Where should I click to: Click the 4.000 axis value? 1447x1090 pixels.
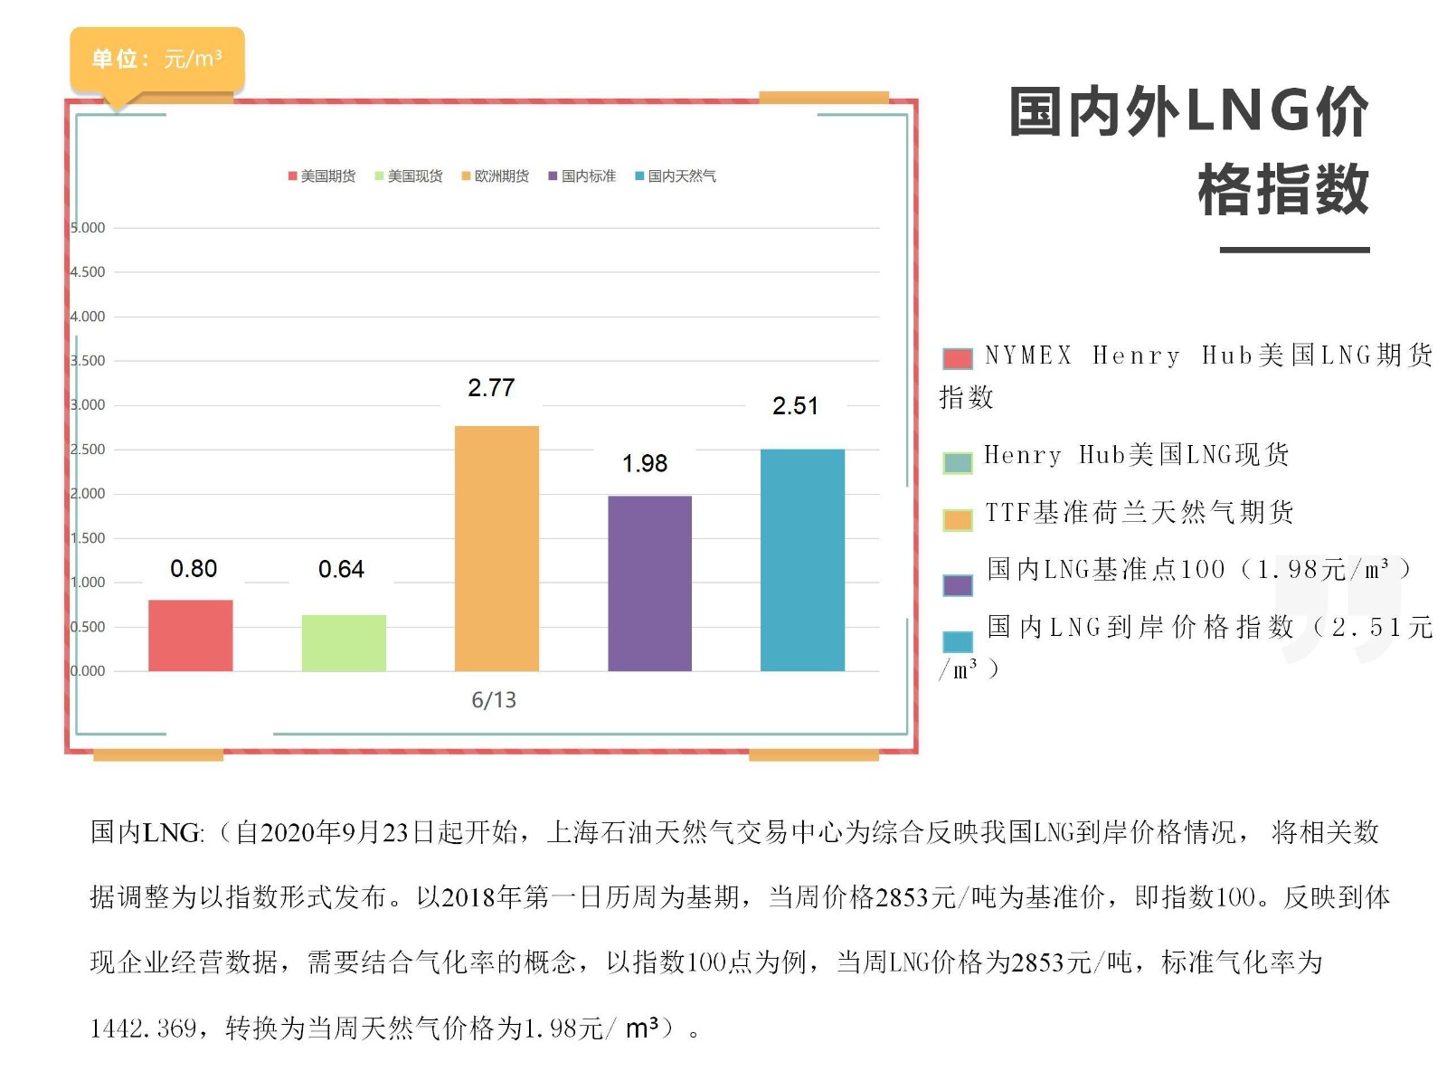coord(88,317)
